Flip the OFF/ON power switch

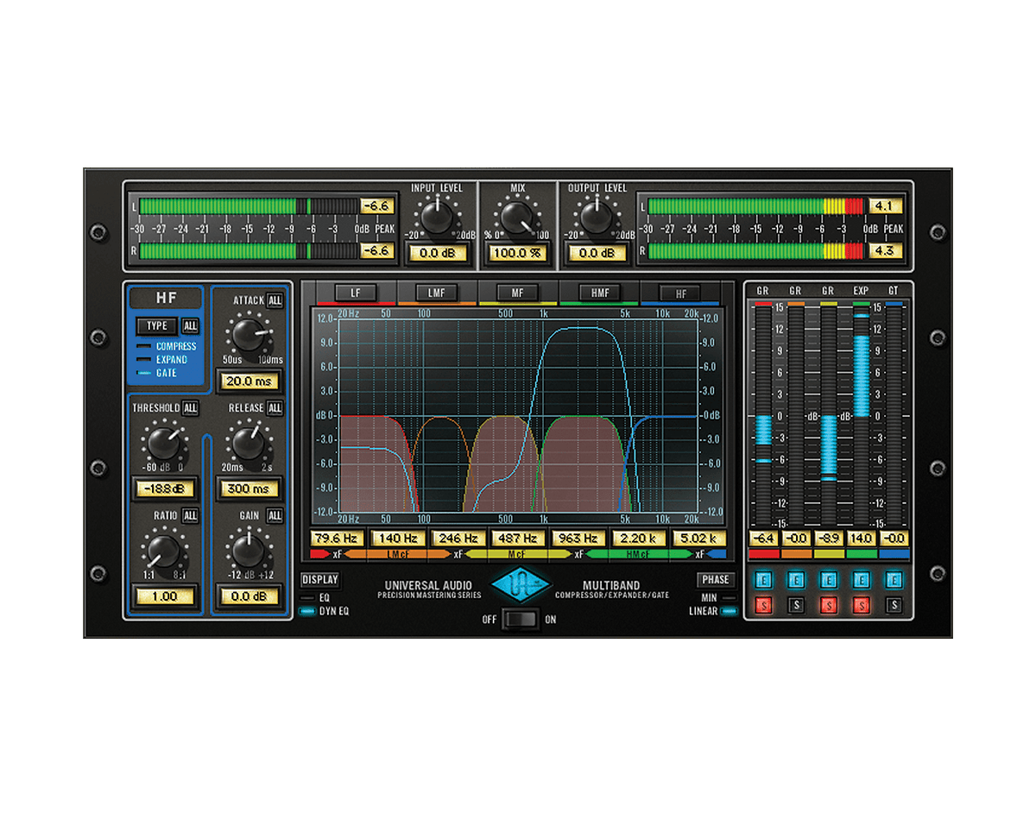(518, 619)
